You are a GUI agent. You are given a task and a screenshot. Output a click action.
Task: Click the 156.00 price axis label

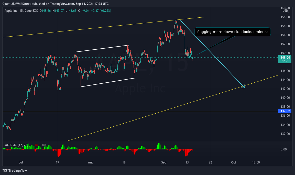pos(285,26)
